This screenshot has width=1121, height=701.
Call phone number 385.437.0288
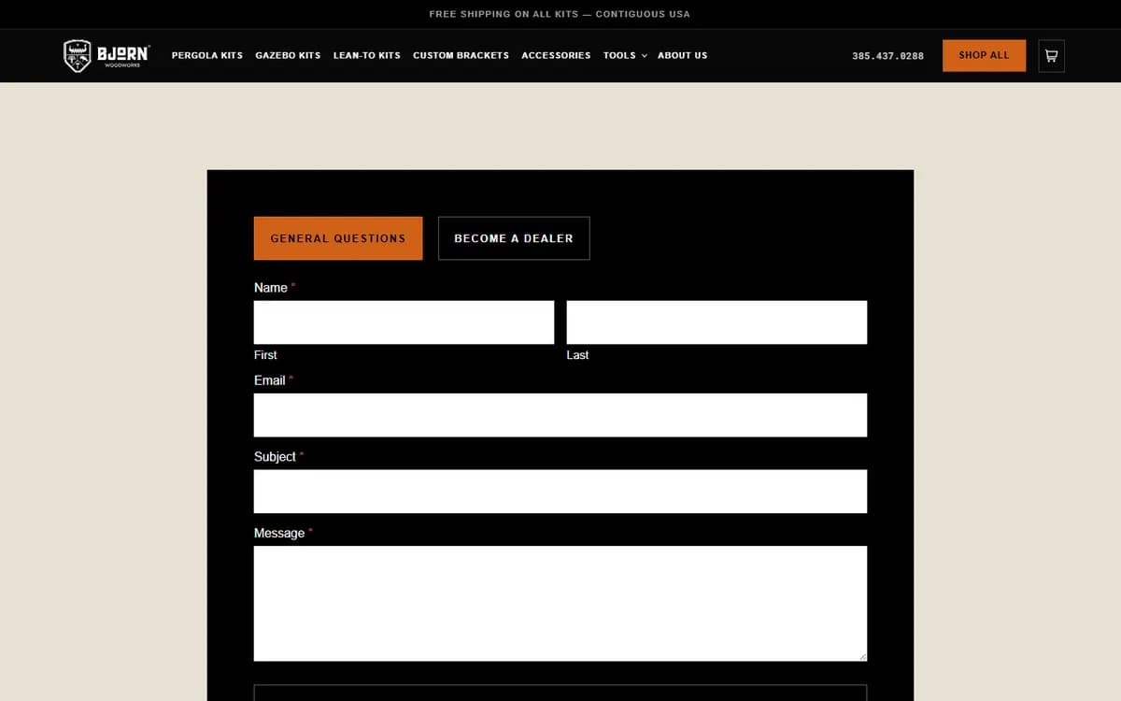pyautogui.click(x=887, y=56)
